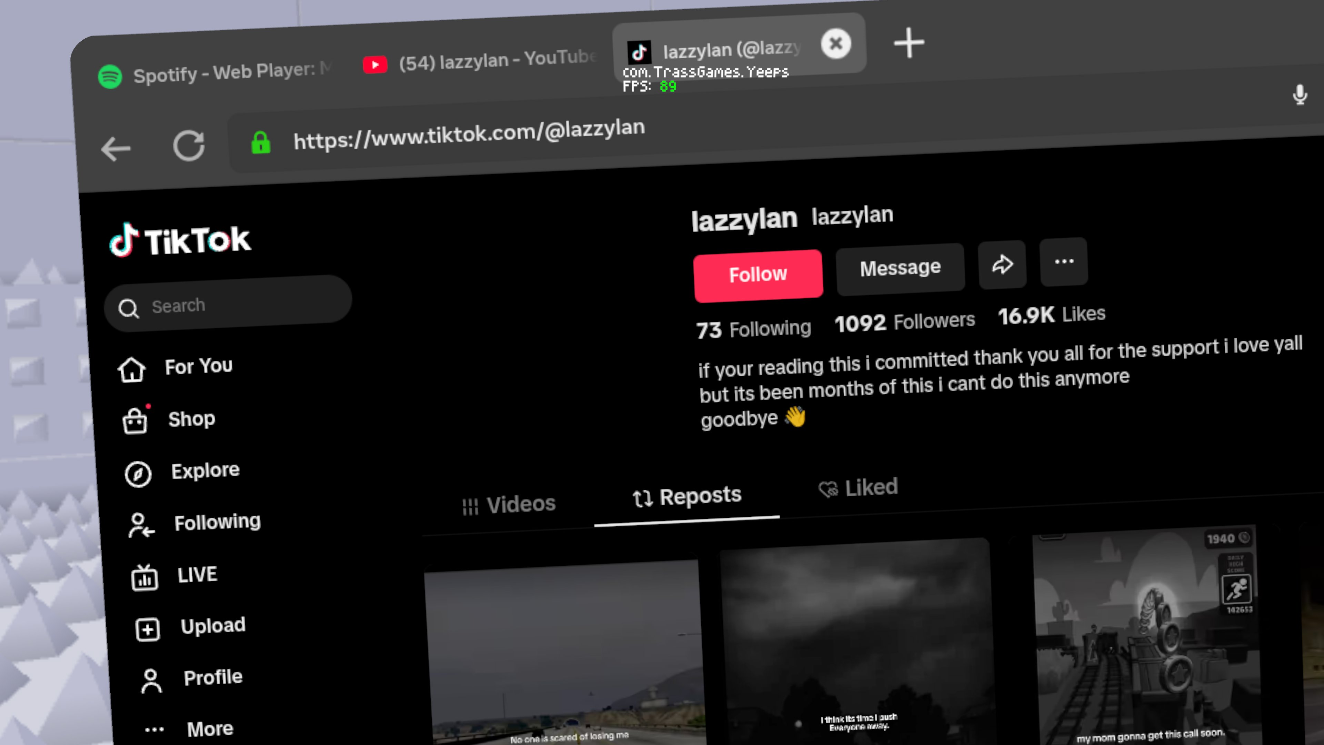Image resolution: width=1324 pixels, height=745 pixels.
Task: Switch to the lazzylan - YouTube tab
Action: pyautogui.click(x=480, y=61)
